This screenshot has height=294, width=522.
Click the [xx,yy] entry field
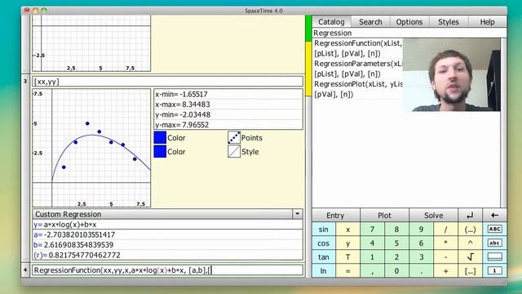167,82
